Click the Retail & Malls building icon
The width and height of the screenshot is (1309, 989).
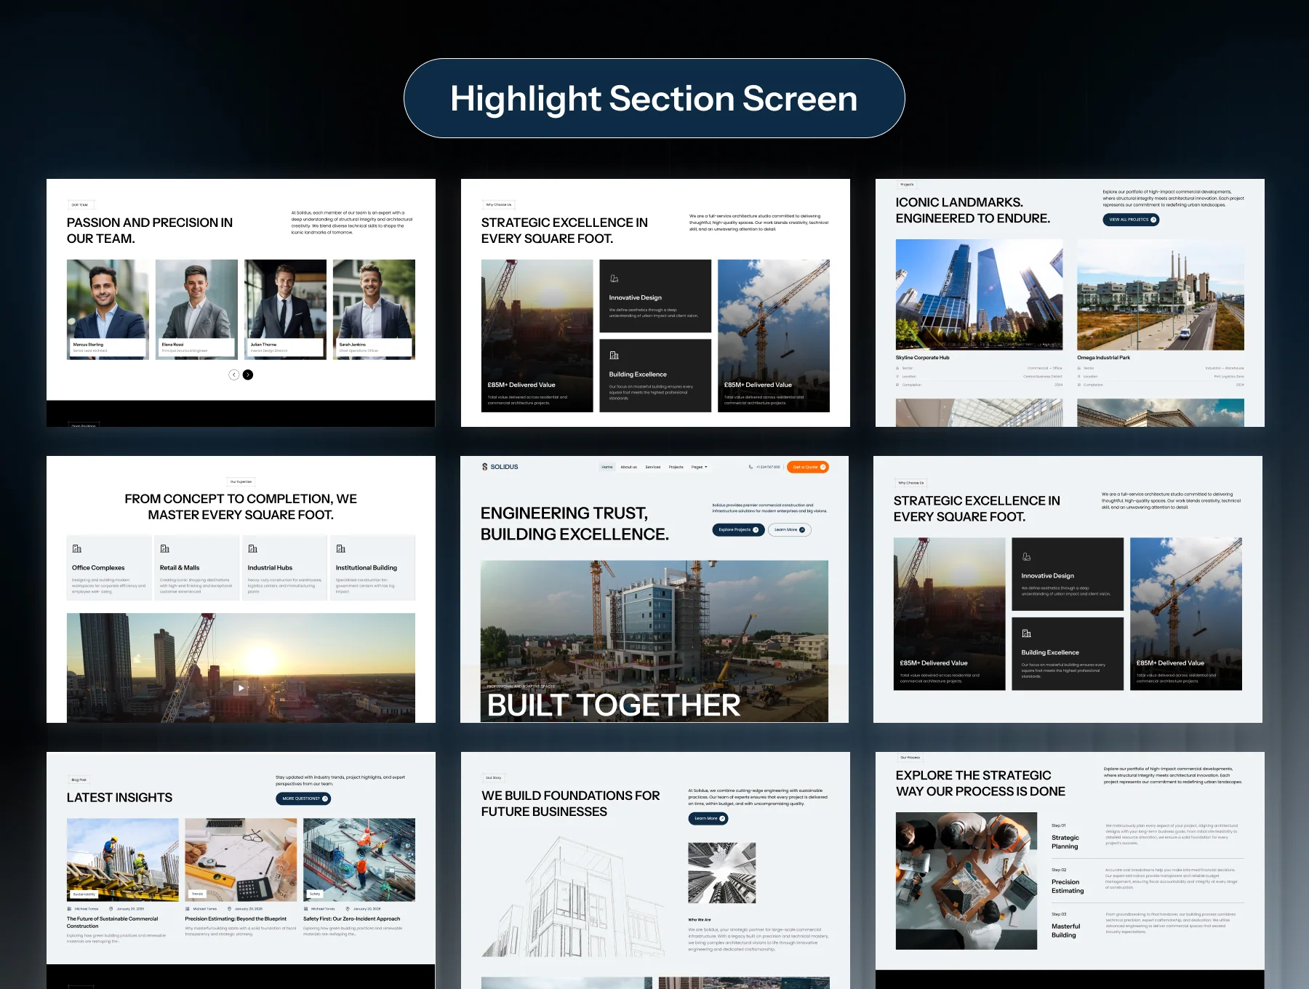[x=165, y=548]
